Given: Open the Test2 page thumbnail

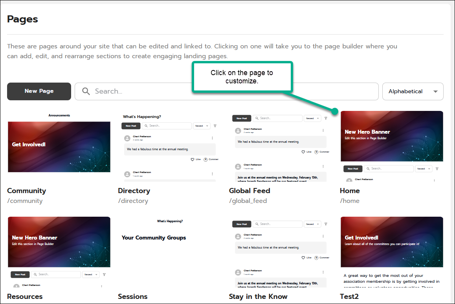Looking at the screenshot, I should click(392, 252).
